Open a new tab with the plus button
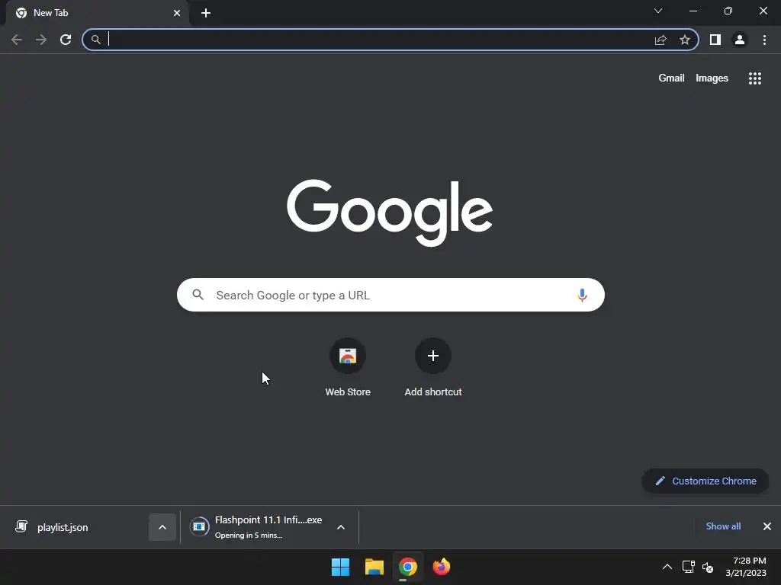 click(x=206, y=13)
